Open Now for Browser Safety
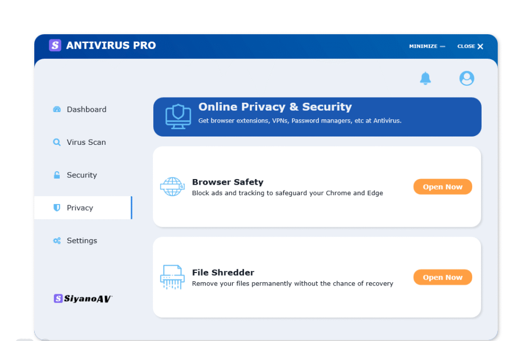This screenshot has width=532, height=341. (443, 186)
